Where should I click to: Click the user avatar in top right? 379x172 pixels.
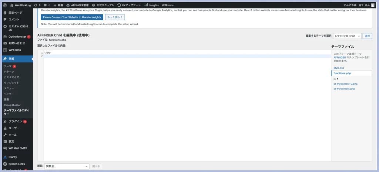pos(373,5)
